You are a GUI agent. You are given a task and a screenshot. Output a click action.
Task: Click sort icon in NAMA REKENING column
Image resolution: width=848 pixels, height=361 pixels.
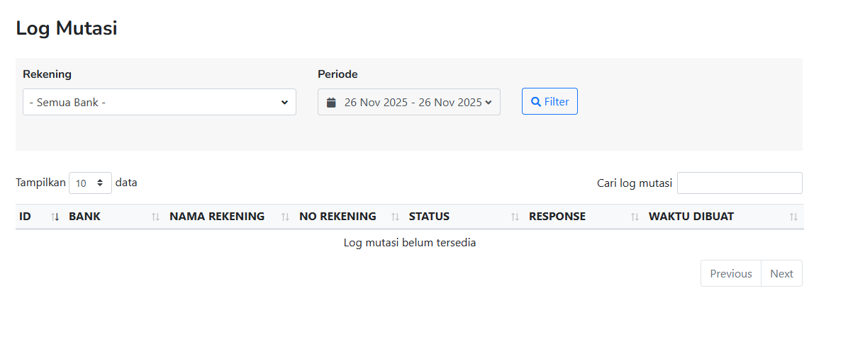285,217
